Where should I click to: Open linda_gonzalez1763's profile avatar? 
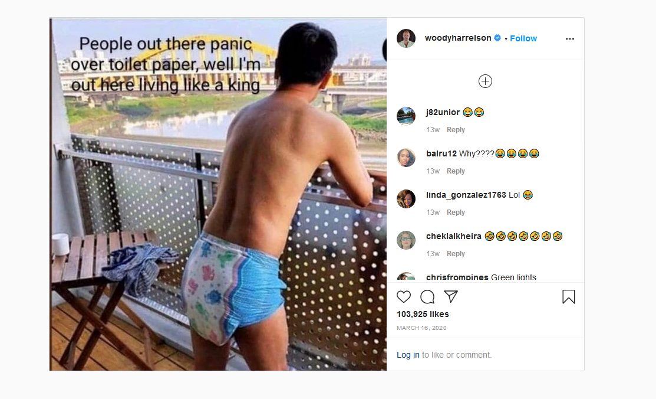(406, 199)
